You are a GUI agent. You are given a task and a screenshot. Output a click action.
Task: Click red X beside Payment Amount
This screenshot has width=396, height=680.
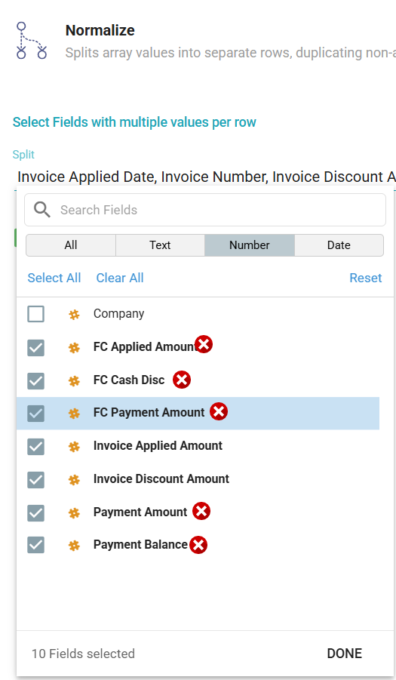pos(201,511)
